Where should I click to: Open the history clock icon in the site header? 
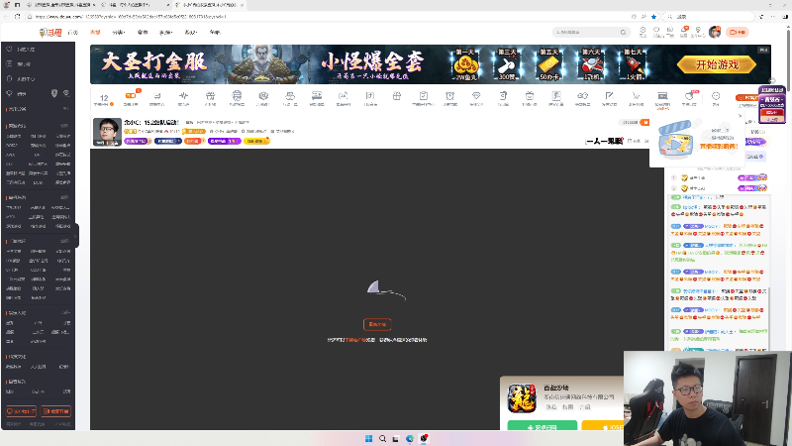tap(643, 32)
